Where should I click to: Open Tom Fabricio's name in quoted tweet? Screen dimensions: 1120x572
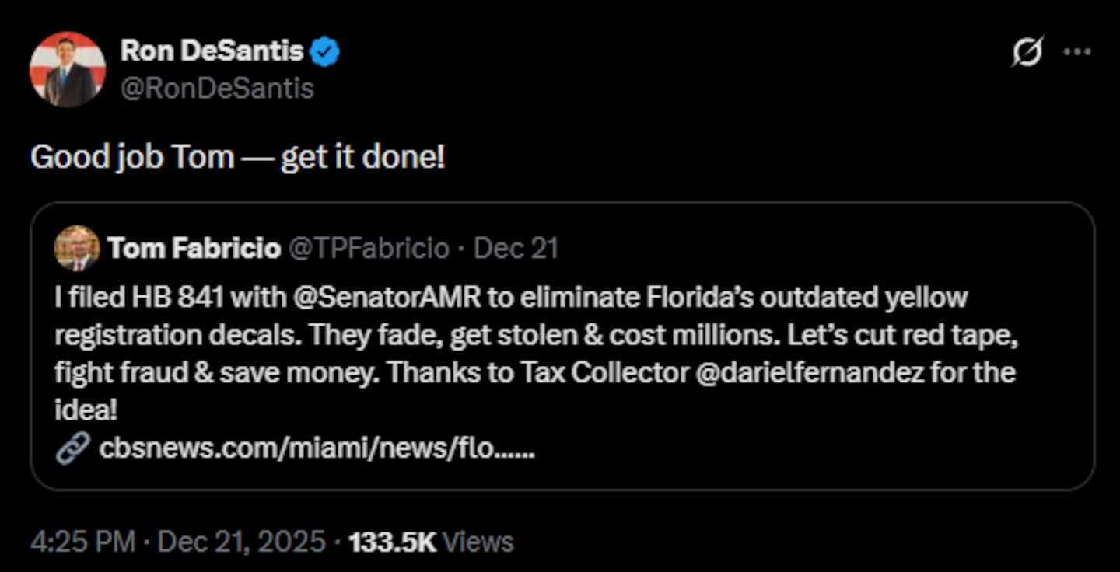tap(194, 249)
